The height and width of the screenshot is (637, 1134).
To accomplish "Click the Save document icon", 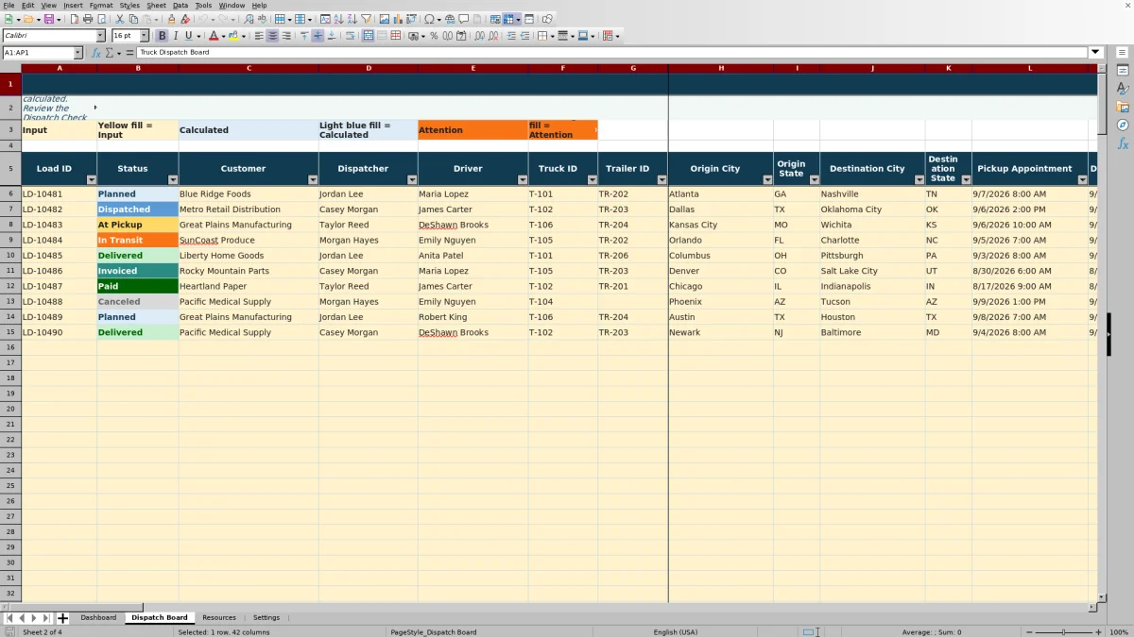I will click(x=48, y=19).
